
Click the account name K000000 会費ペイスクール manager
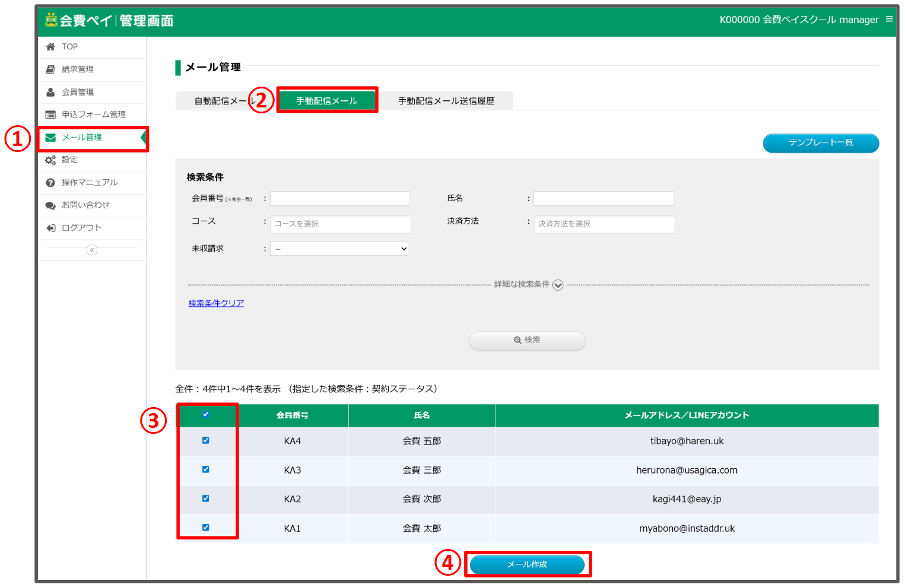(x=799, y=20)
